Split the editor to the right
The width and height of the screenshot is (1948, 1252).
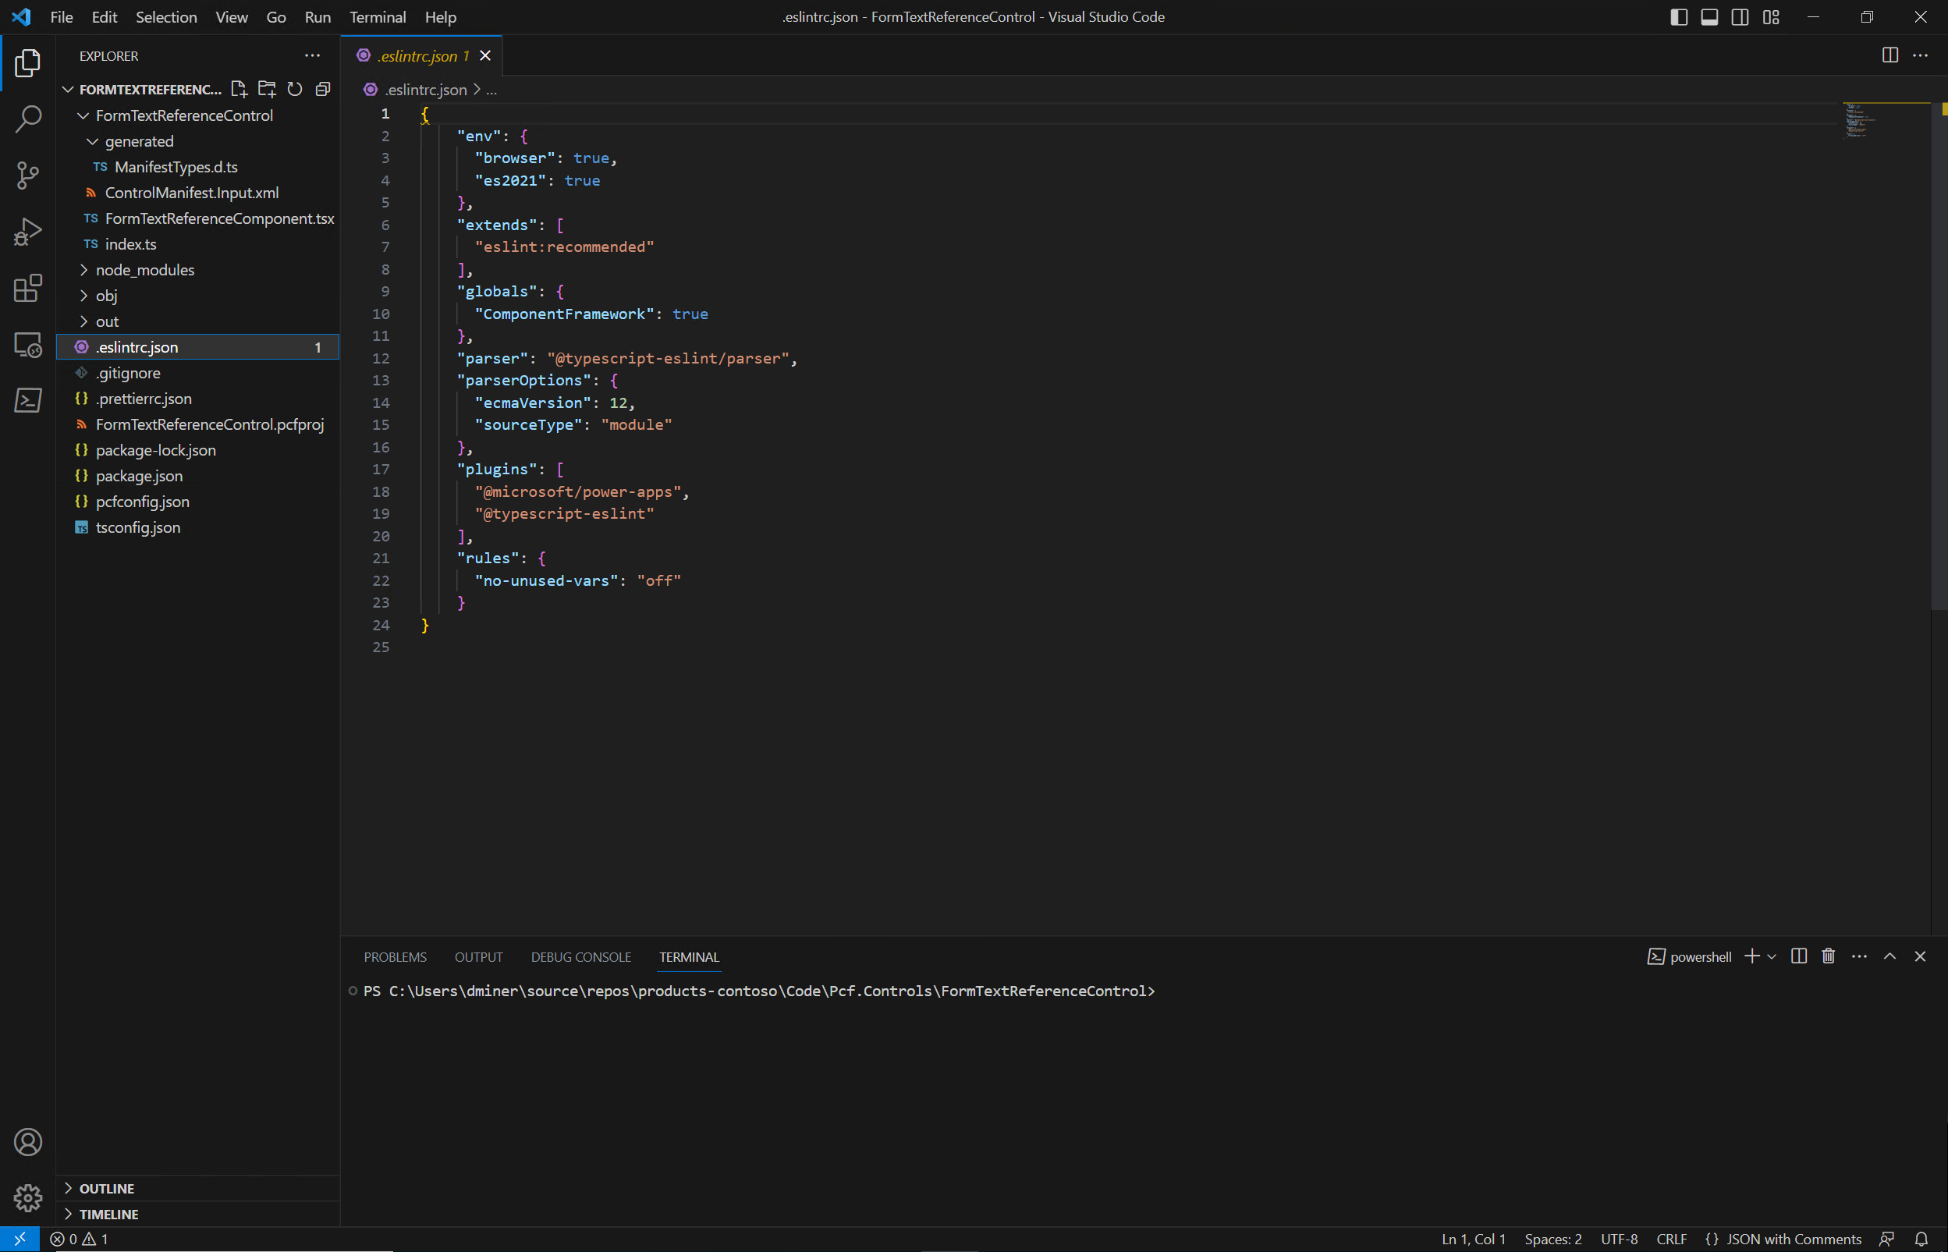(x=1890, y=55)
